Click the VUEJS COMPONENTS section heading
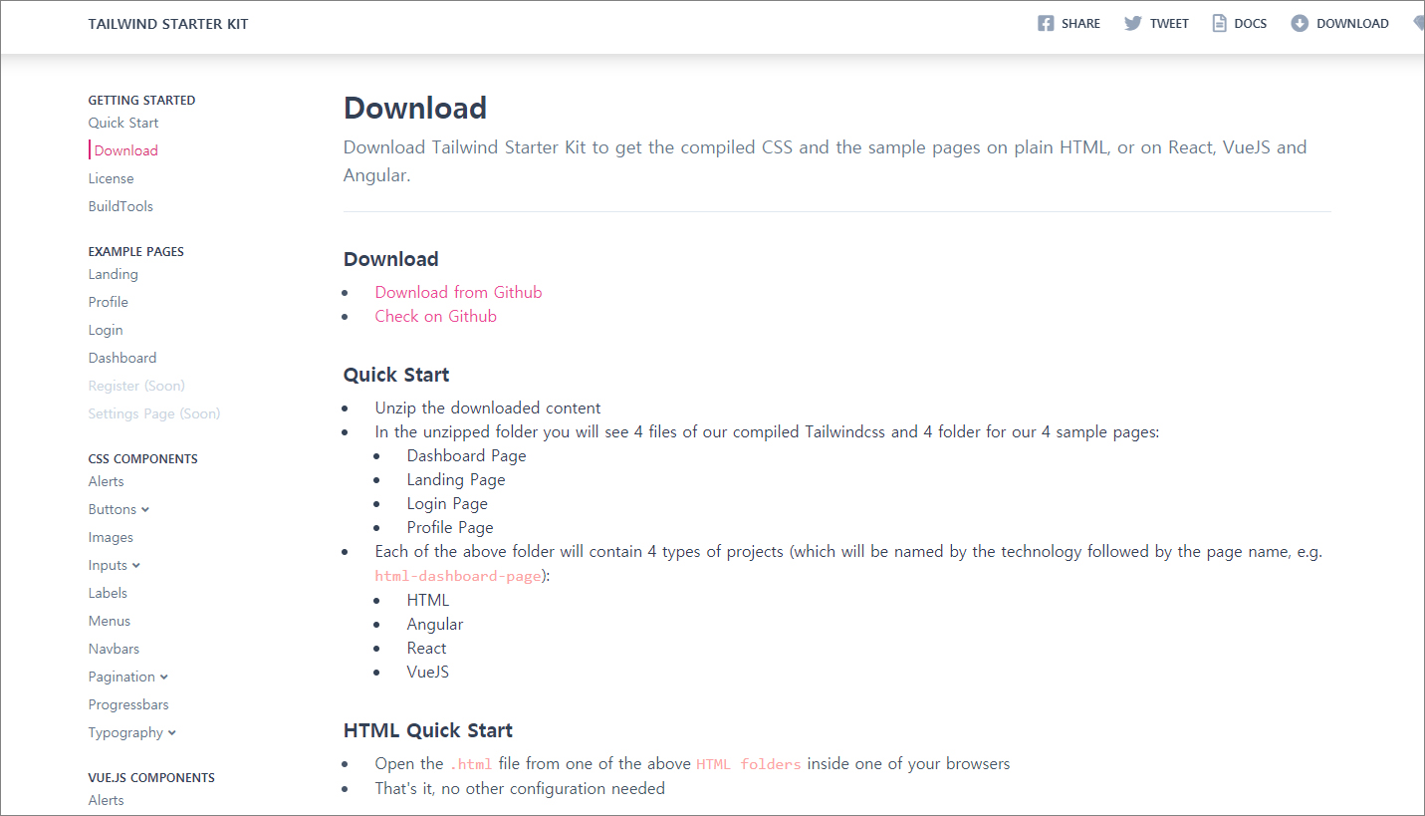Screen dimensions: 1425x816 151,777
